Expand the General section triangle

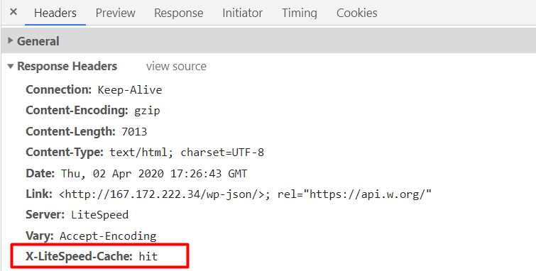point(11,41)
